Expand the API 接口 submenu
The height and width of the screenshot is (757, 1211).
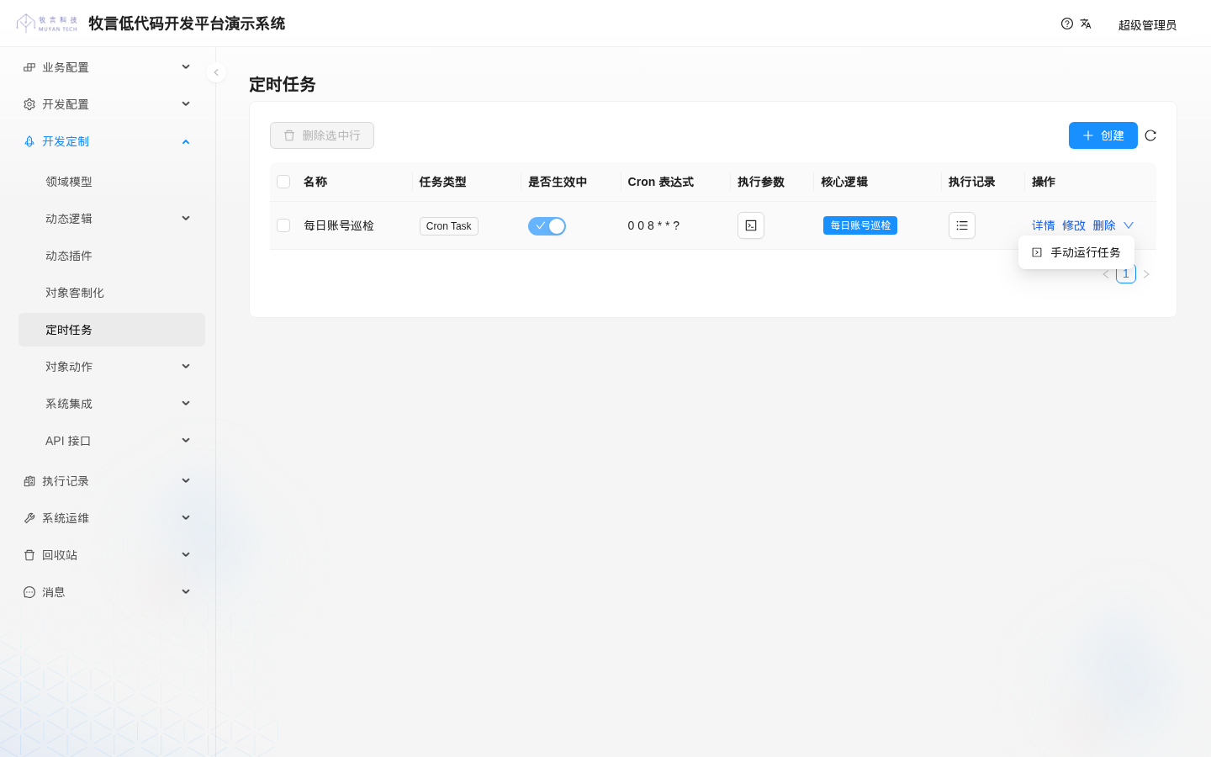coord(186,441)
